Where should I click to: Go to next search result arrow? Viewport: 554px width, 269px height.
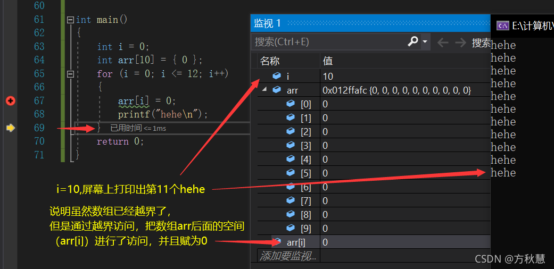point(460,43)
